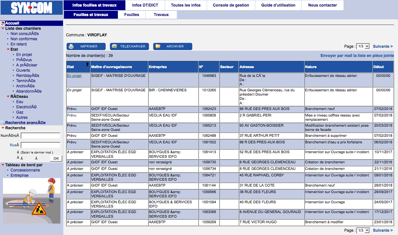Select the Travaux sub-tab
Screen dimensions: 398x235
point(161,15)
